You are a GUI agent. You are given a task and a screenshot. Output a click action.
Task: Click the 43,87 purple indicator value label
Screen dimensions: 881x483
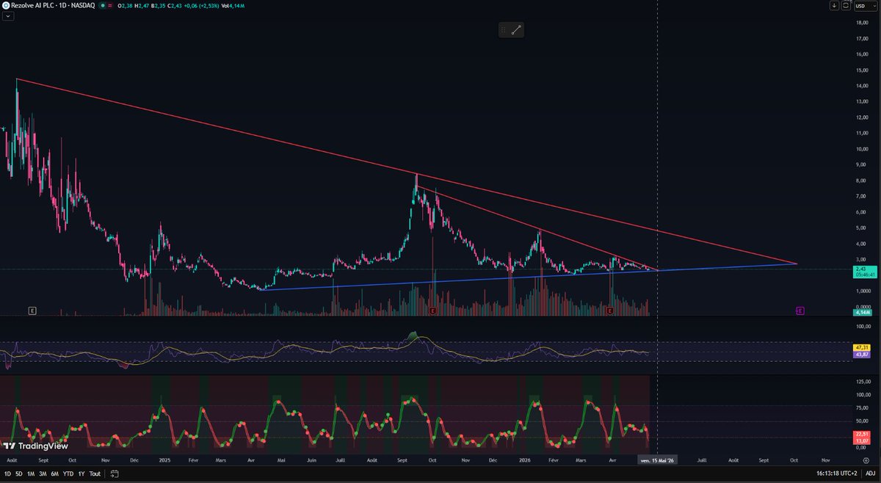coord(861,355)
